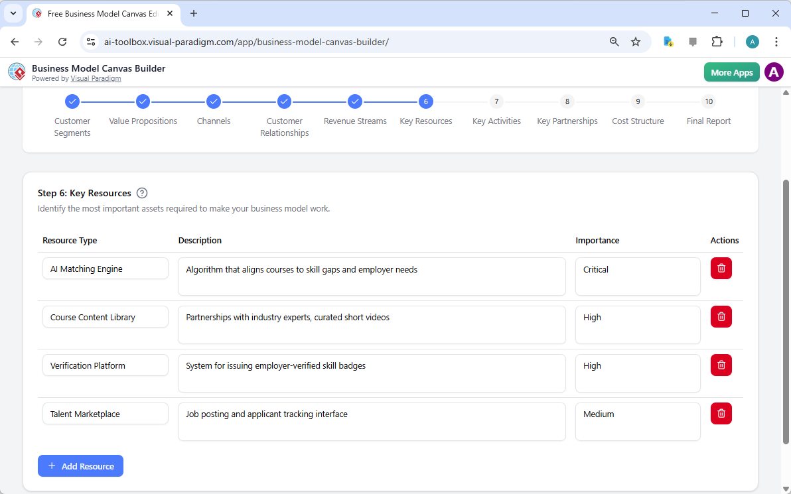Jump to Step 10 Final Report
Screen dimensions: 791x494
(709, 101)
